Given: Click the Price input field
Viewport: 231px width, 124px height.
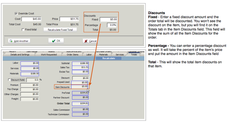Looking at the screenshot, I should click(69, 19).
